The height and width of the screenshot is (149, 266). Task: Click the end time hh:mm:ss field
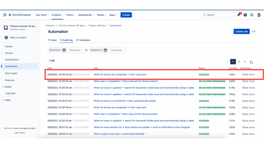117,50
